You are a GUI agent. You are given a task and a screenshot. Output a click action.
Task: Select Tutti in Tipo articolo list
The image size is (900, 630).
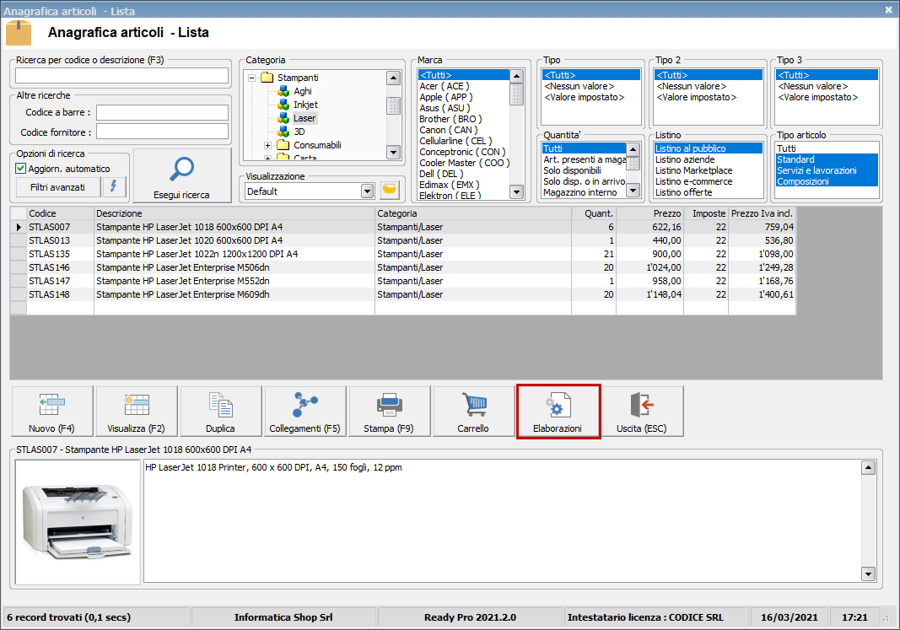[x=827, y=148]
